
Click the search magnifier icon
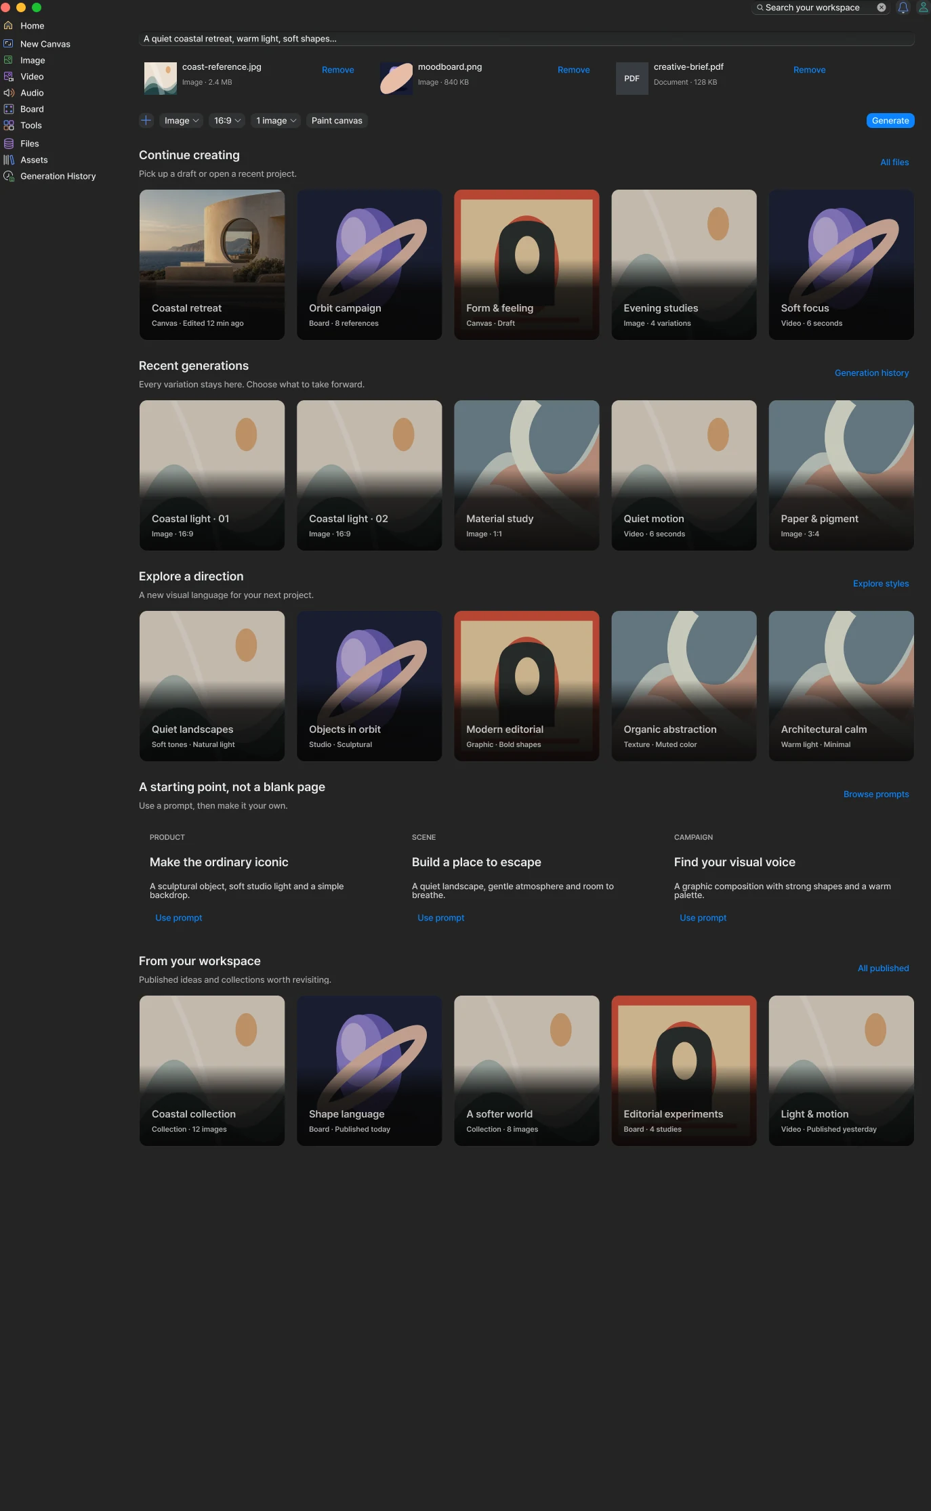coord(760,7)
